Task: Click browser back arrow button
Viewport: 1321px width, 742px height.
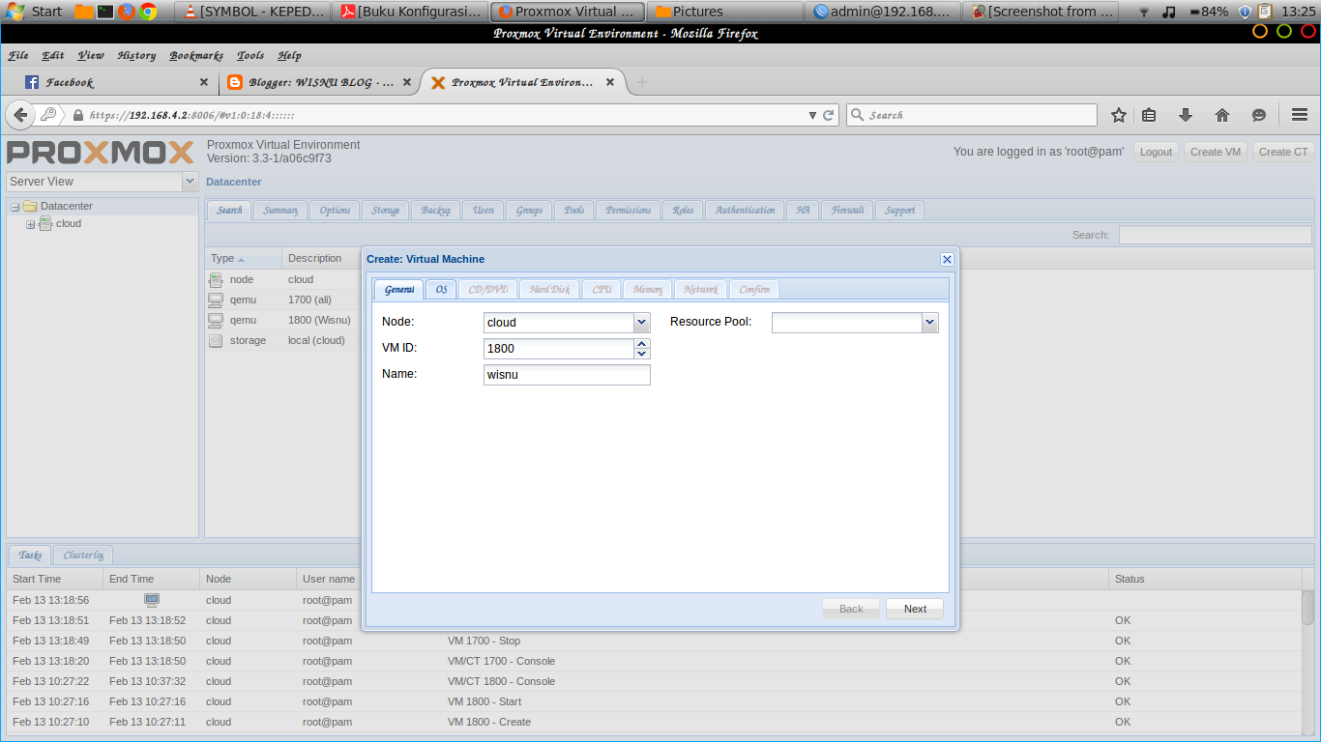Action: pyautogui.click(x=19, y=115)
